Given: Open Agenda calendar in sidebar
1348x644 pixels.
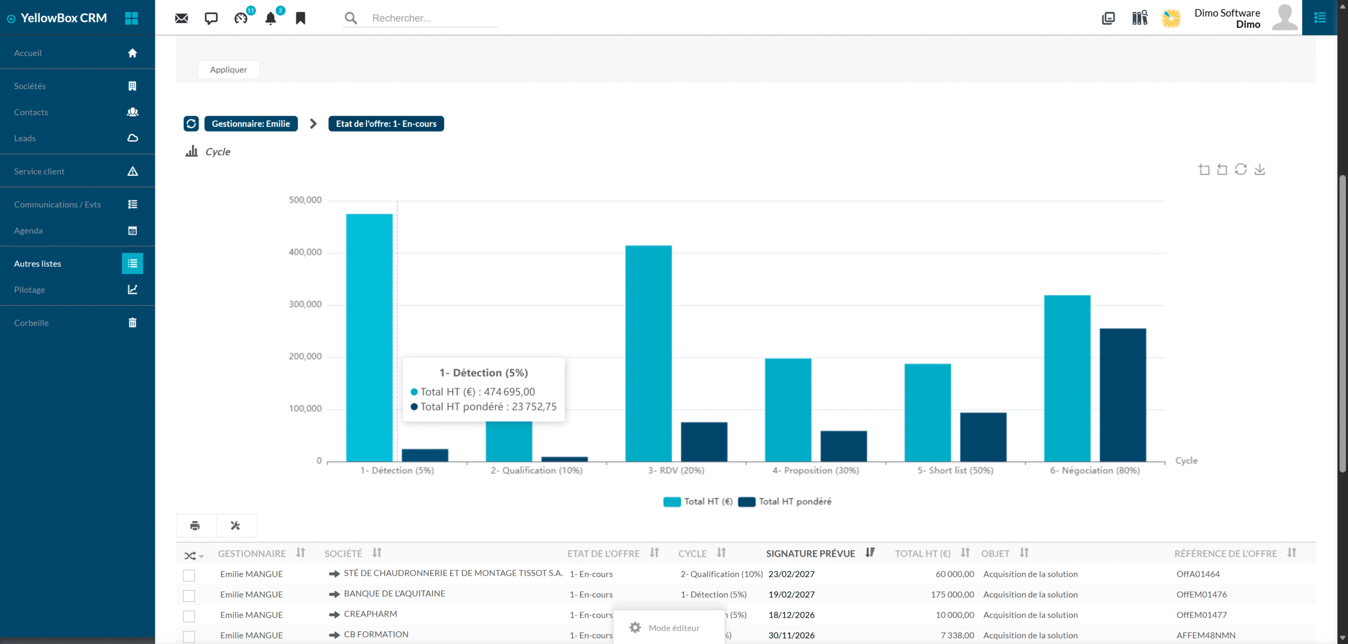Looking at the screenshot, I should [77, 231].
